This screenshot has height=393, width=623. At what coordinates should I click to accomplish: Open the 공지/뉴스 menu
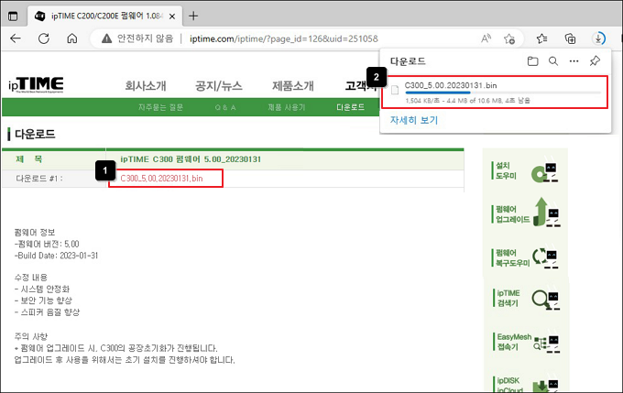tap(219, 85)
